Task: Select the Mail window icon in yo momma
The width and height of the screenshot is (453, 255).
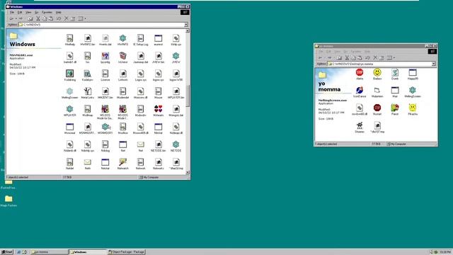Action: click(395, 90)
